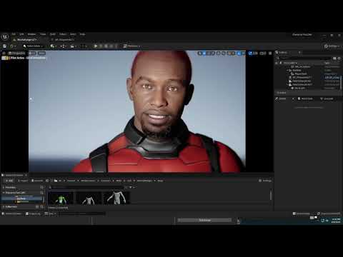Collapse the Collections section
The image size is (343, 257).
(x=4, y=207)
